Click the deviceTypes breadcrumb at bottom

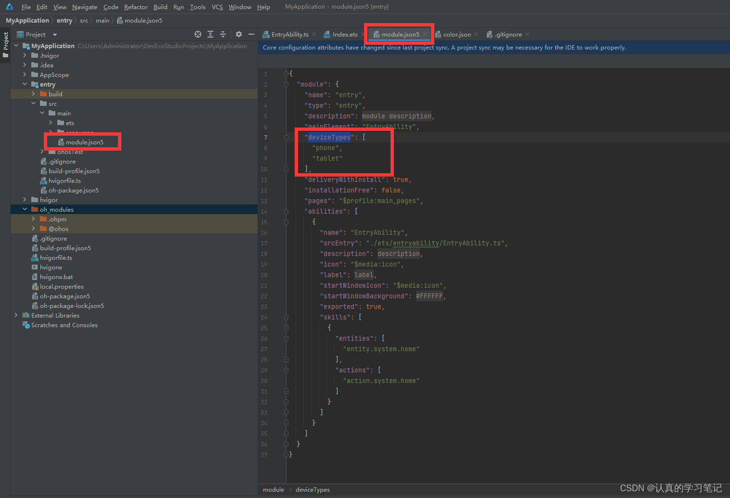(x=313, y=489)
